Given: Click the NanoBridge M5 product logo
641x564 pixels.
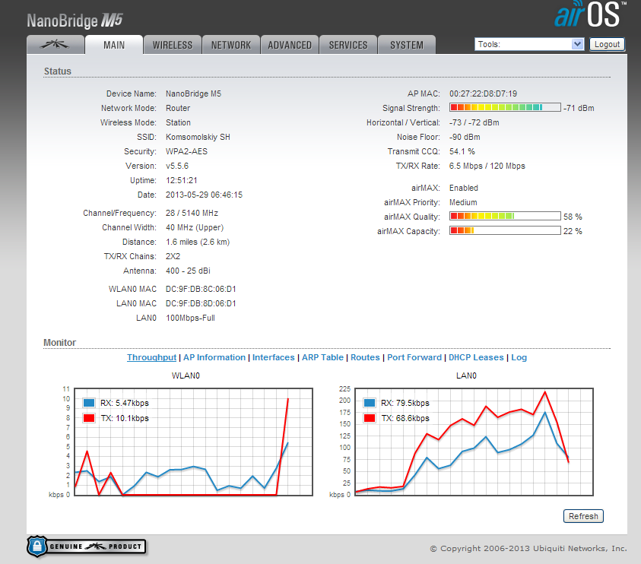Looking at the screenshot, I should click(75, 21).
